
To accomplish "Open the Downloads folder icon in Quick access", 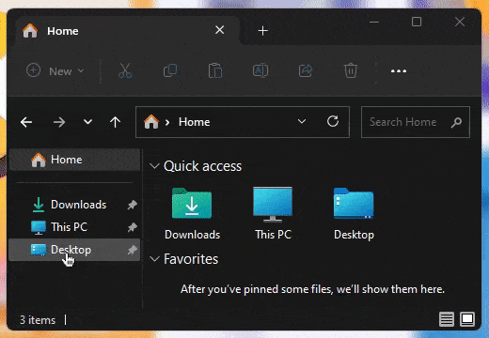I will (192, 204).
